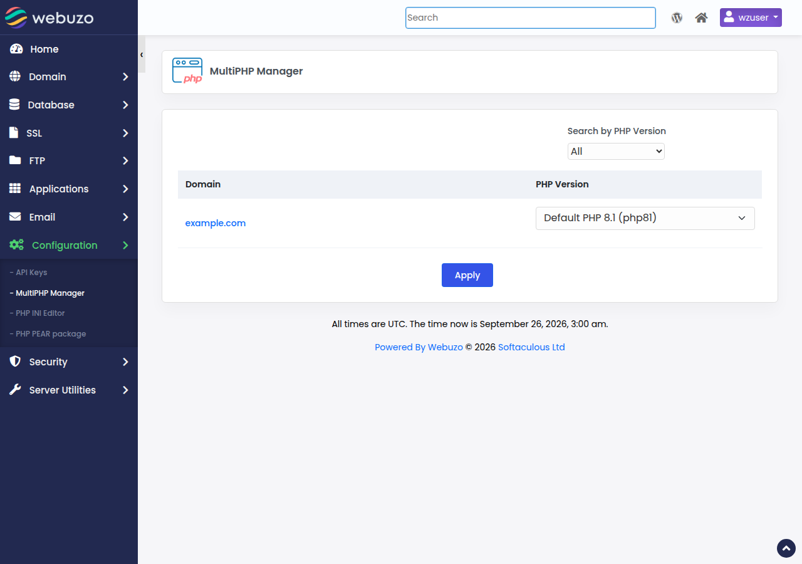
Task: Click the Server Utilities wrench icon
Action: tap(15, 390)
